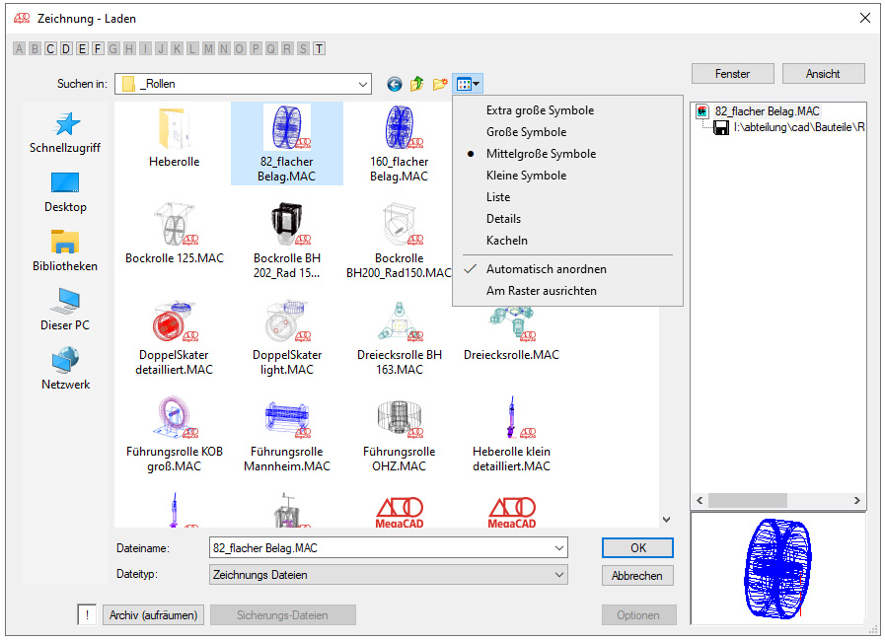The width and height of the screenshot is (885, 640).
Task: Select Dreiecksrolle.MAC file
Action: (x=511, y=334)
